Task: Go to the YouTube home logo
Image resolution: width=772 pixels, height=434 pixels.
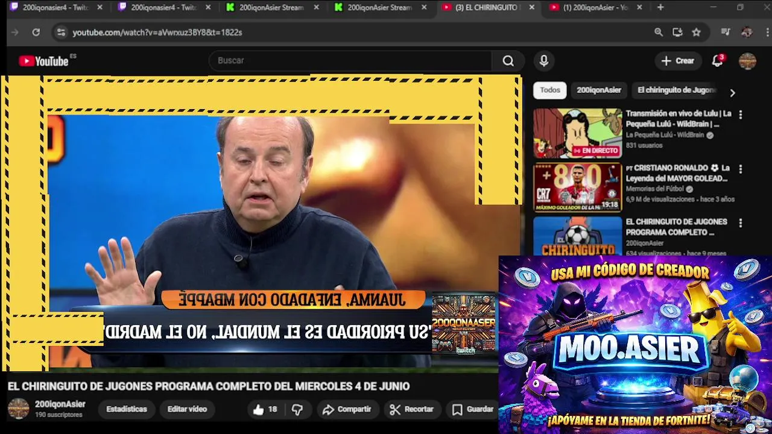Action: 43,61
